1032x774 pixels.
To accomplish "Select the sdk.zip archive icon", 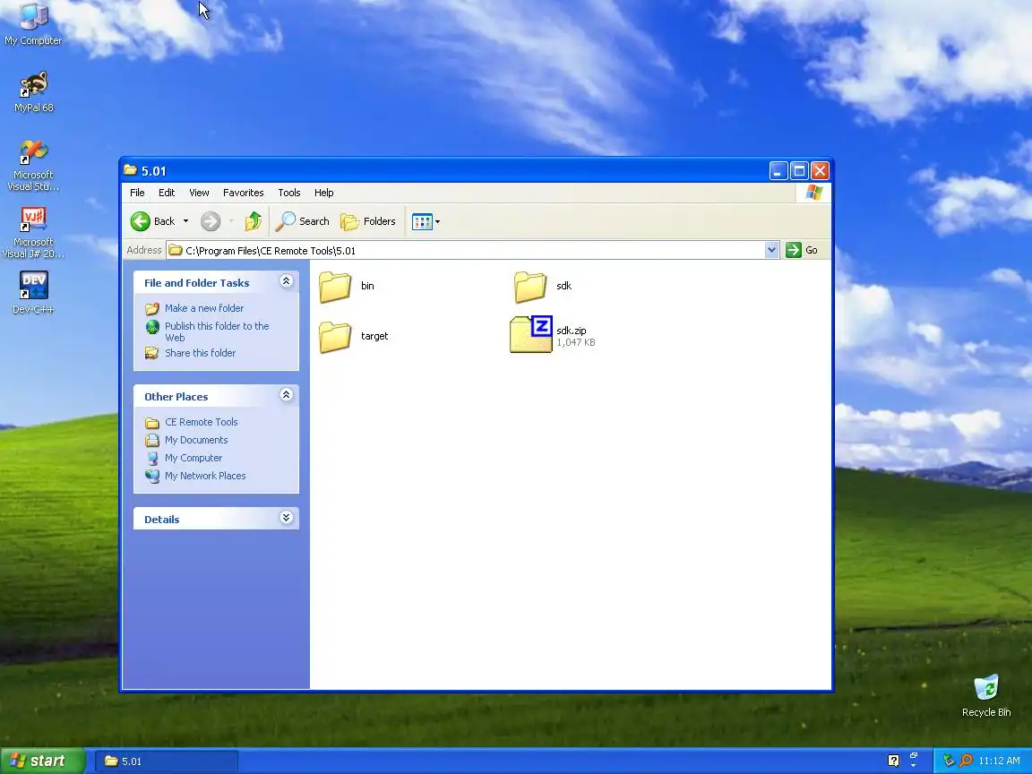I will (531, 334).
